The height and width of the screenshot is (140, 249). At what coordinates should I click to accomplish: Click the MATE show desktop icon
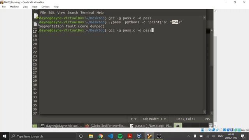(35, 126)
